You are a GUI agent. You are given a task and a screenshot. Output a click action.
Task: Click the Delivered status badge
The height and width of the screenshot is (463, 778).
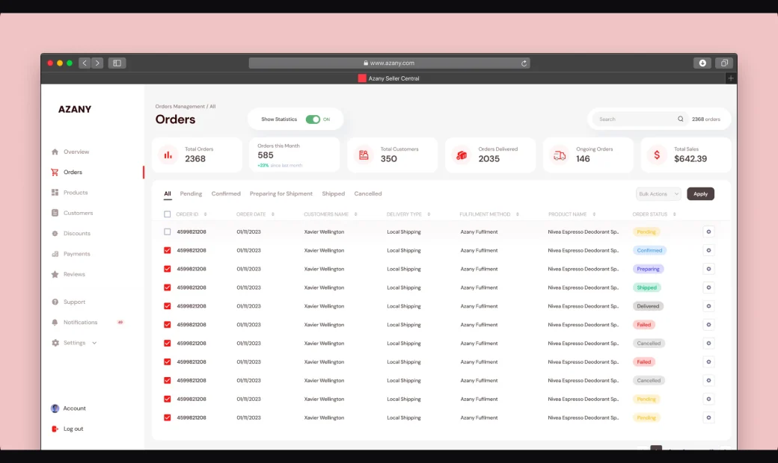coord(648,306)
